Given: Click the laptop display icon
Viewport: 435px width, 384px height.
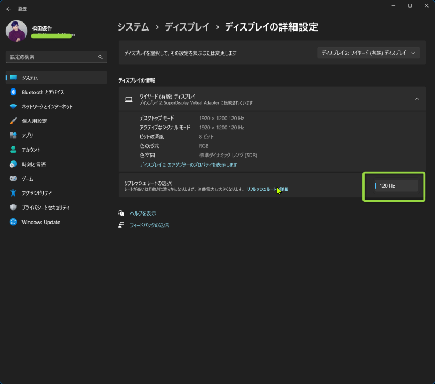Looking at the screenshot, I should (128, 99).
